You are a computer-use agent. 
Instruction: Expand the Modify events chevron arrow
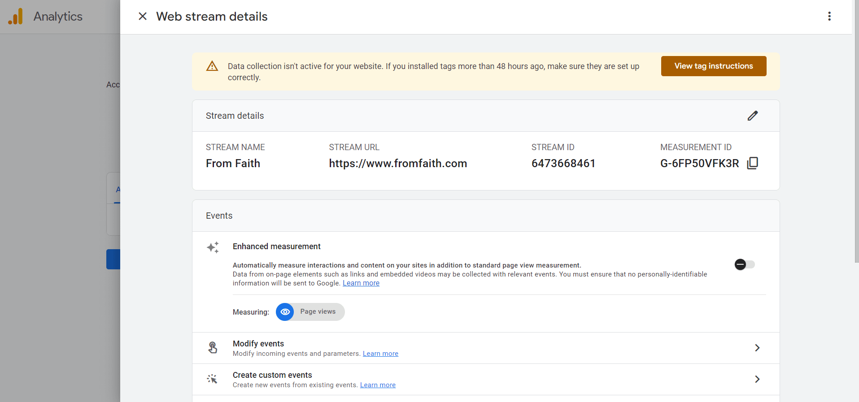[x=757, y=348]
